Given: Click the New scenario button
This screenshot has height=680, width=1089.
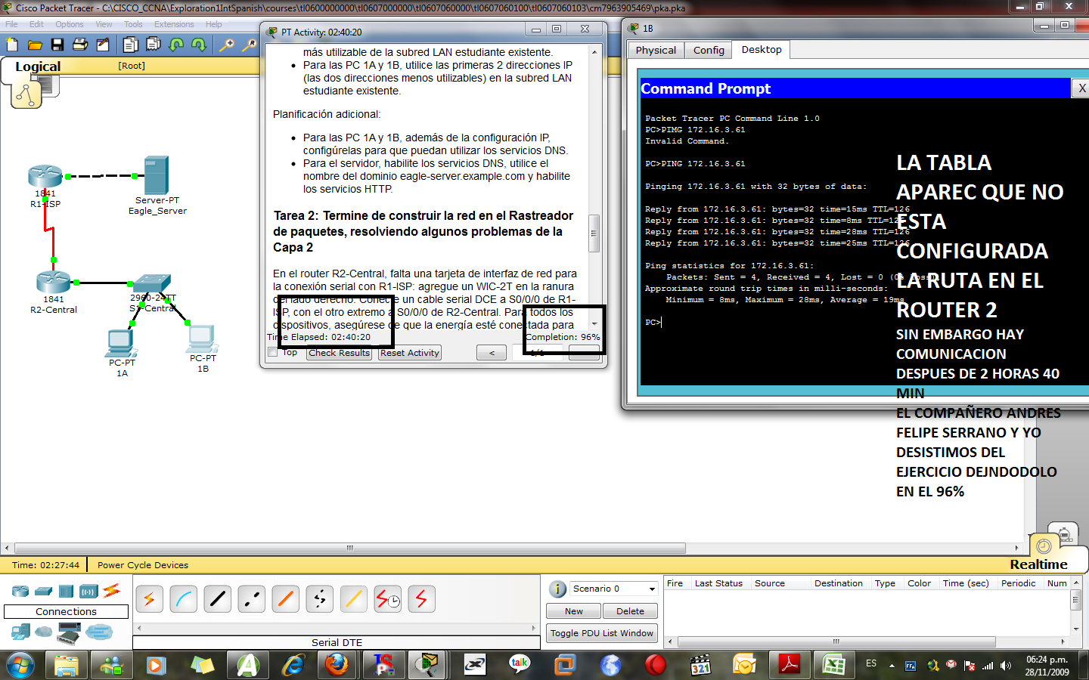Looking at the screenshot, I should (574, 611).
